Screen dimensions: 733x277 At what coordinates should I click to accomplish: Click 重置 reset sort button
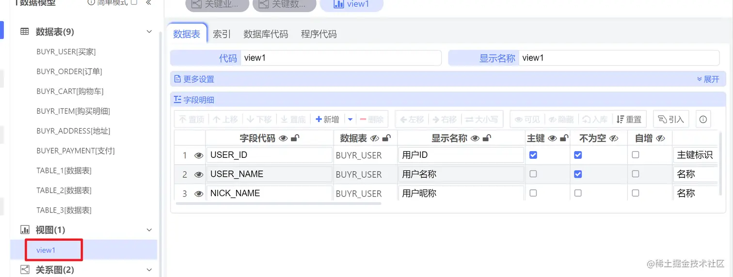[x=629, y=119]
